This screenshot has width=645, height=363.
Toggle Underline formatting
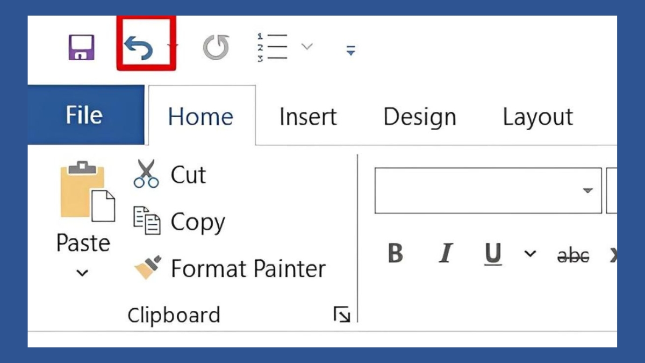click(493, 254)
